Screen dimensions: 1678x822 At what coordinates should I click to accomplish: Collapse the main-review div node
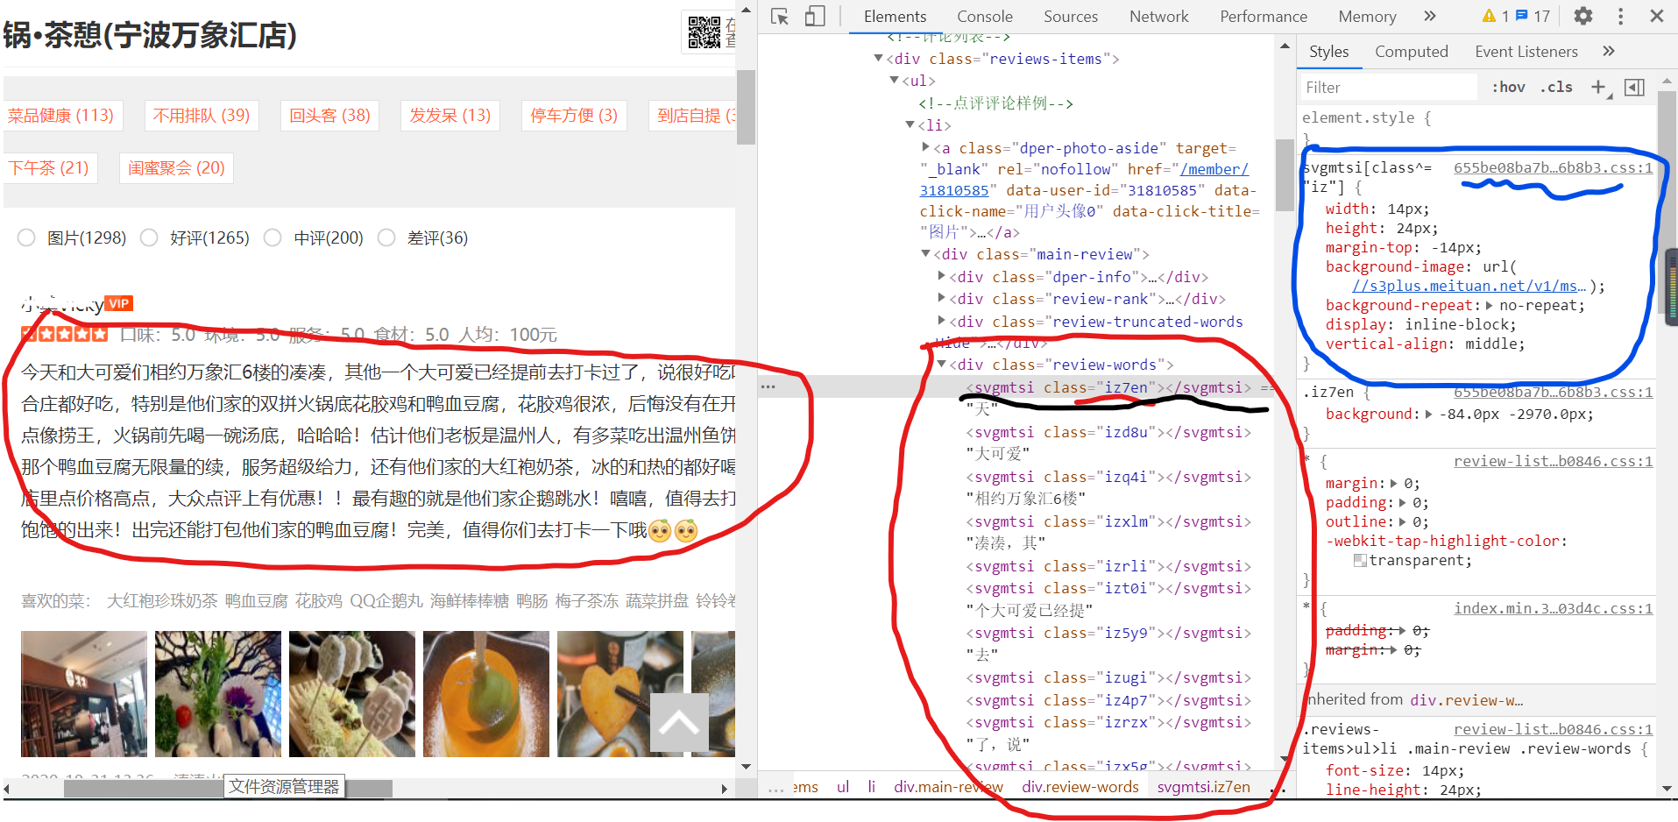tap(926, 253)
